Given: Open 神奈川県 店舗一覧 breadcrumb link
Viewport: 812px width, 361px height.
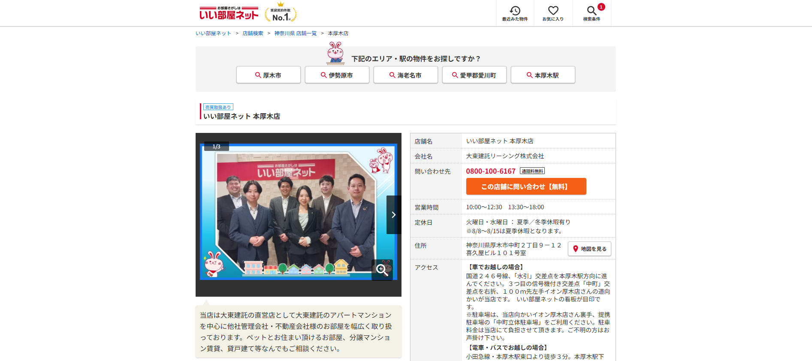Looking at the screenshot, I should [295, 33].
